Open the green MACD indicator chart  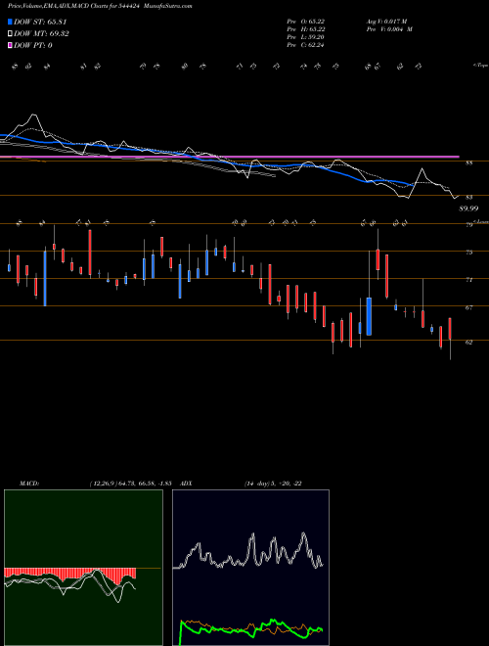tap(83, 568)
